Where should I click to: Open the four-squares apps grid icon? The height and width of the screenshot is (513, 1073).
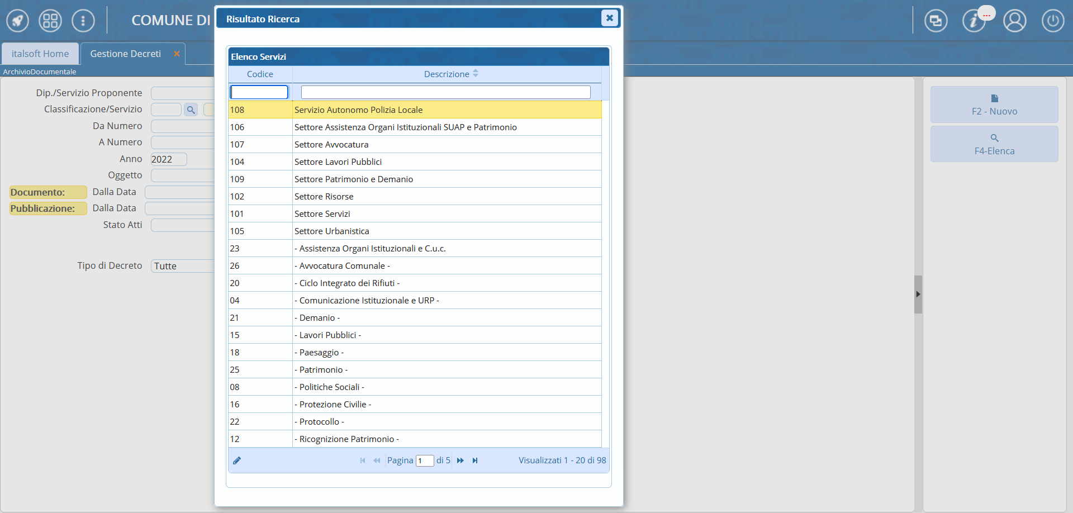tap(50, 21)
